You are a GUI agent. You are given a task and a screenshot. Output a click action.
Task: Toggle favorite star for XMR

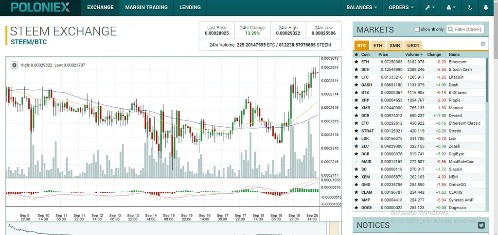pos(356,108)
